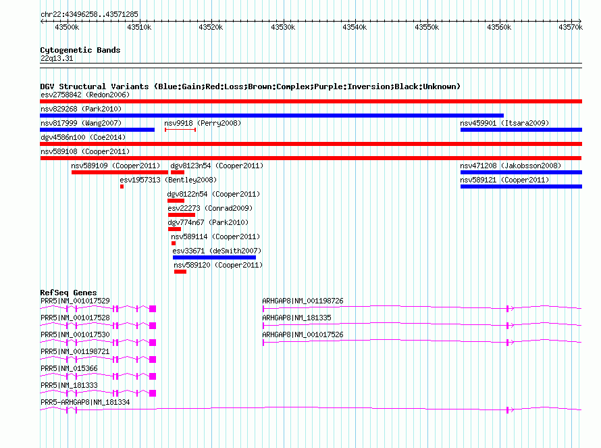The width and height of the screenshot is (601, 448).
Task: Click the 43510k ruler tick label
Action: point(139,27)
